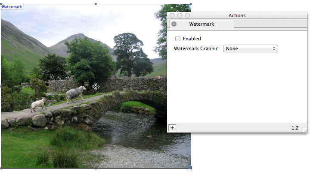
Task: Select the Watermark tab in Actions
Action: pyautogui.click(x=201, y=24)
